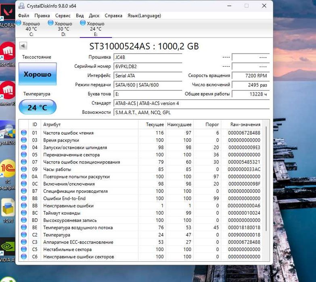Click the Интерфейс field Serial ATA
Screen dimensions: 316x282
[148, 76]
